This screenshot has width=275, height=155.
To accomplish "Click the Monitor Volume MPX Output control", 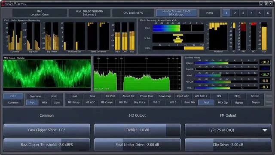I will (x=176, y=13).
